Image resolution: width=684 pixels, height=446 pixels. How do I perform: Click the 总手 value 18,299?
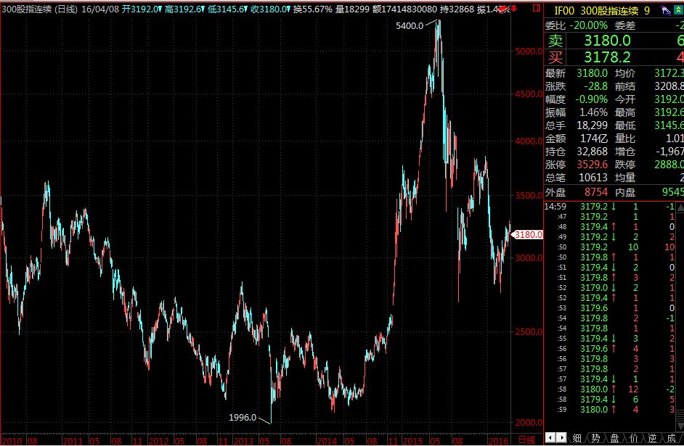[592, 125]
